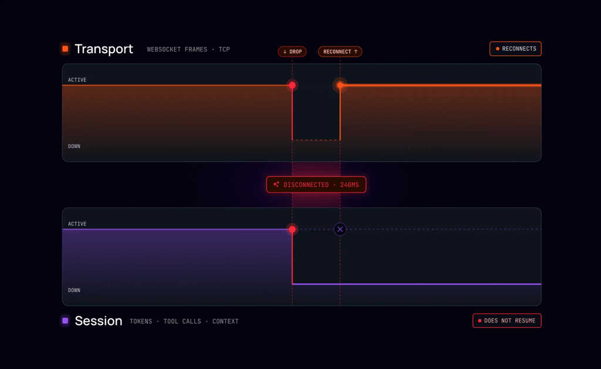
Task: Click the purple Session legend square
Action: 65,320
